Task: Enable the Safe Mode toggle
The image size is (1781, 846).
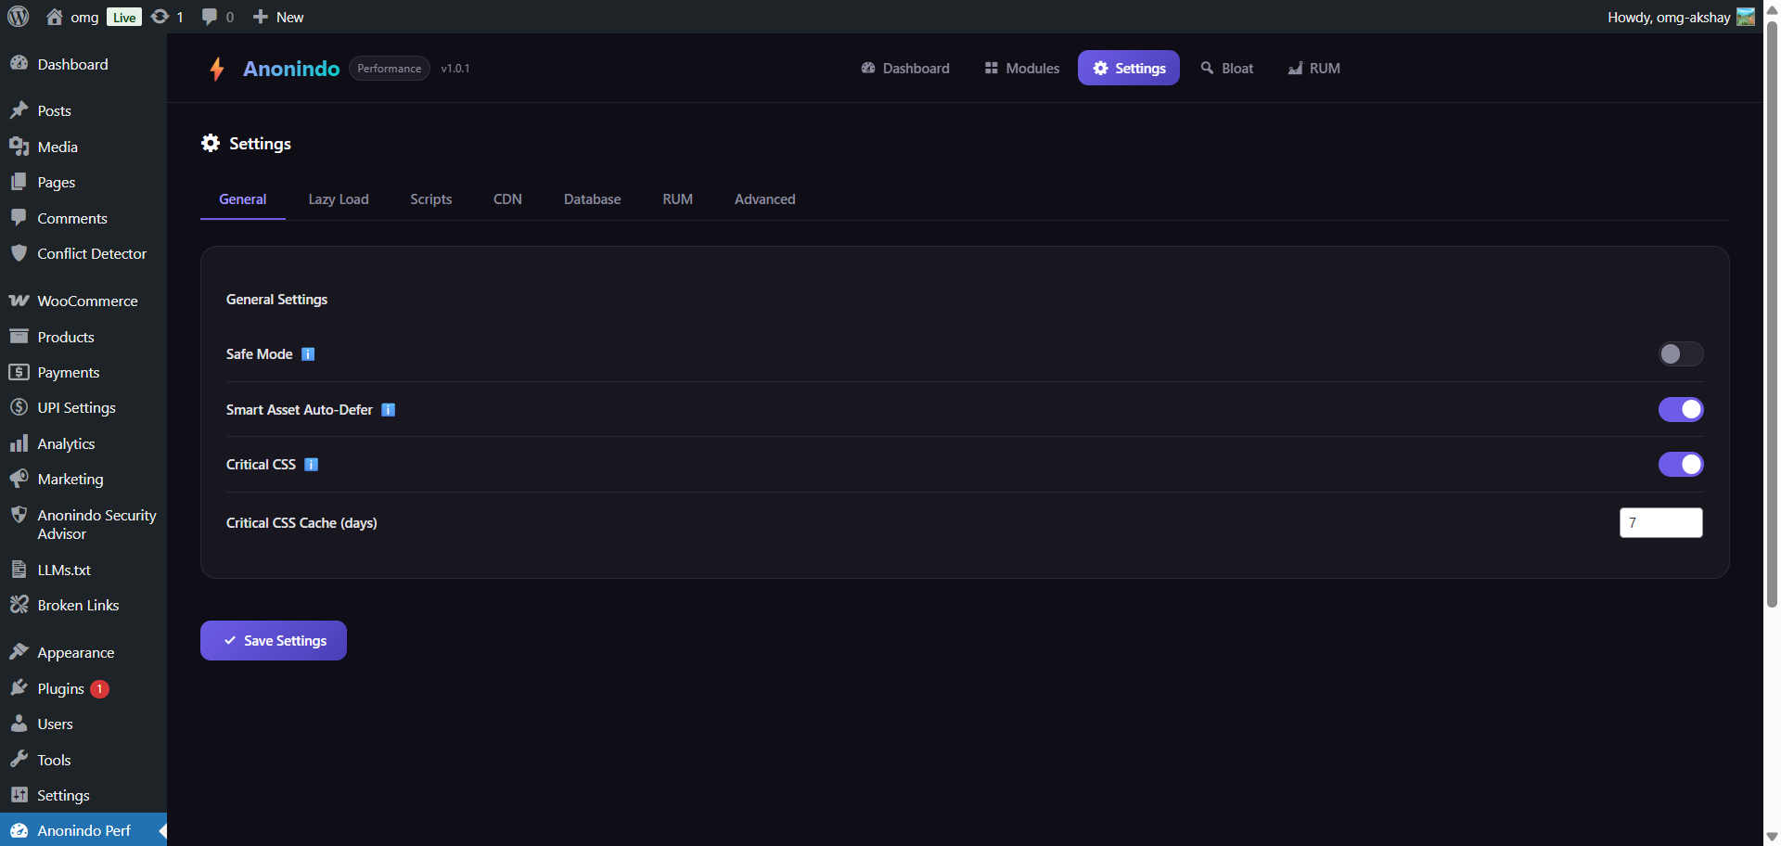Action: pyautogui.click(x=1681, y=353)
